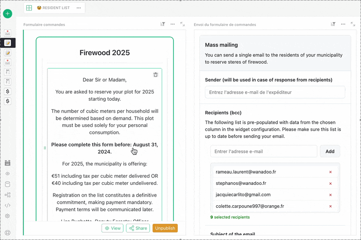Click the sender email address field
This screenshot has height=240, width=361.
(275, 92)
